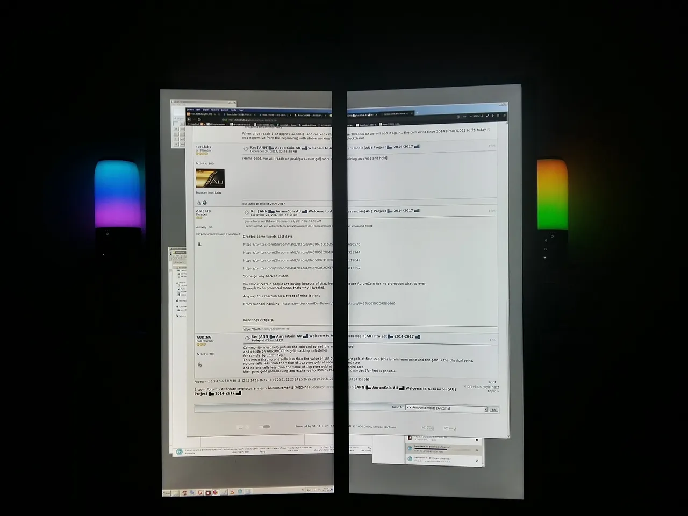Image resolution: width=688 pixels, height=516 pixels.
Task: Open Aragorg profile icon under Activity 98
Action: (x=199, y=244)
